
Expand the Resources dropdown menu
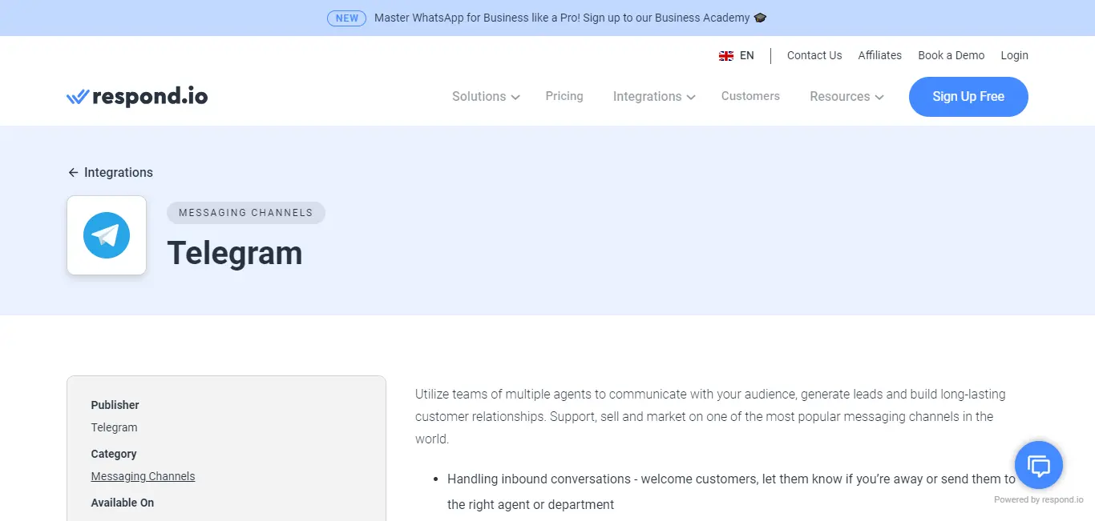coord(847,97)
